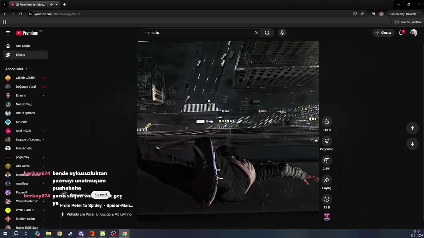Bookmark this page with the star
Screen dimensions: 424x238
tap(362, 14)
